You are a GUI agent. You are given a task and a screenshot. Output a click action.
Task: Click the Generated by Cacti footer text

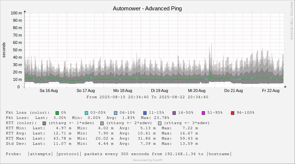147,160
